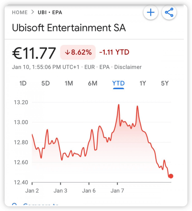Click the Jan 2 date axis label
192x211 pixels.
[x=33, y=191]
